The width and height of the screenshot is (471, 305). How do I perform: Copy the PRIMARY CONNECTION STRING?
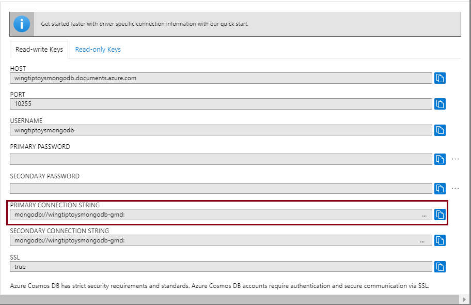[439, 214]
